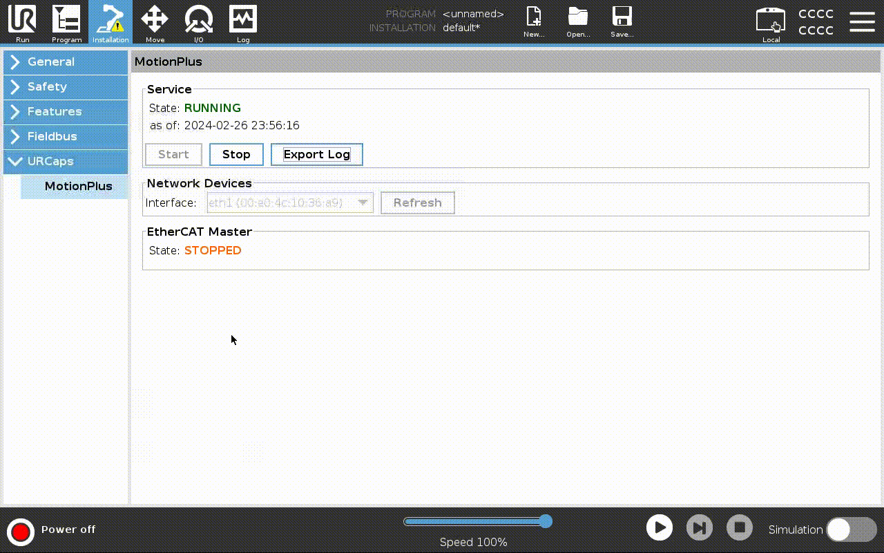Image resolution: width=884 pixels, height=553 pixels.
Task: Open the I/O tab
Action: click(x=199, y=23)
